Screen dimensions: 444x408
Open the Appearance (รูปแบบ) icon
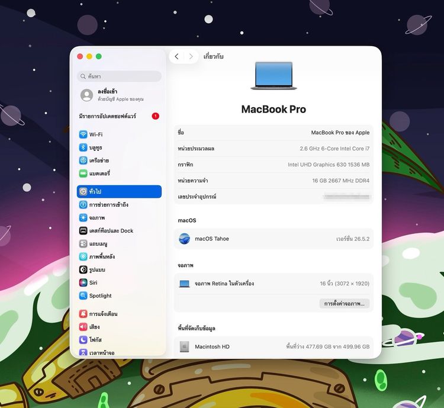point(83,269)
